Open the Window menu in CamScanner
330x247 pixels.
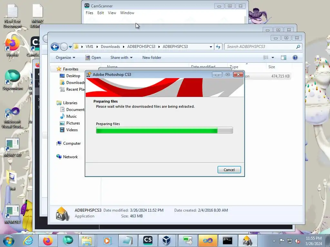click(127, 13)
